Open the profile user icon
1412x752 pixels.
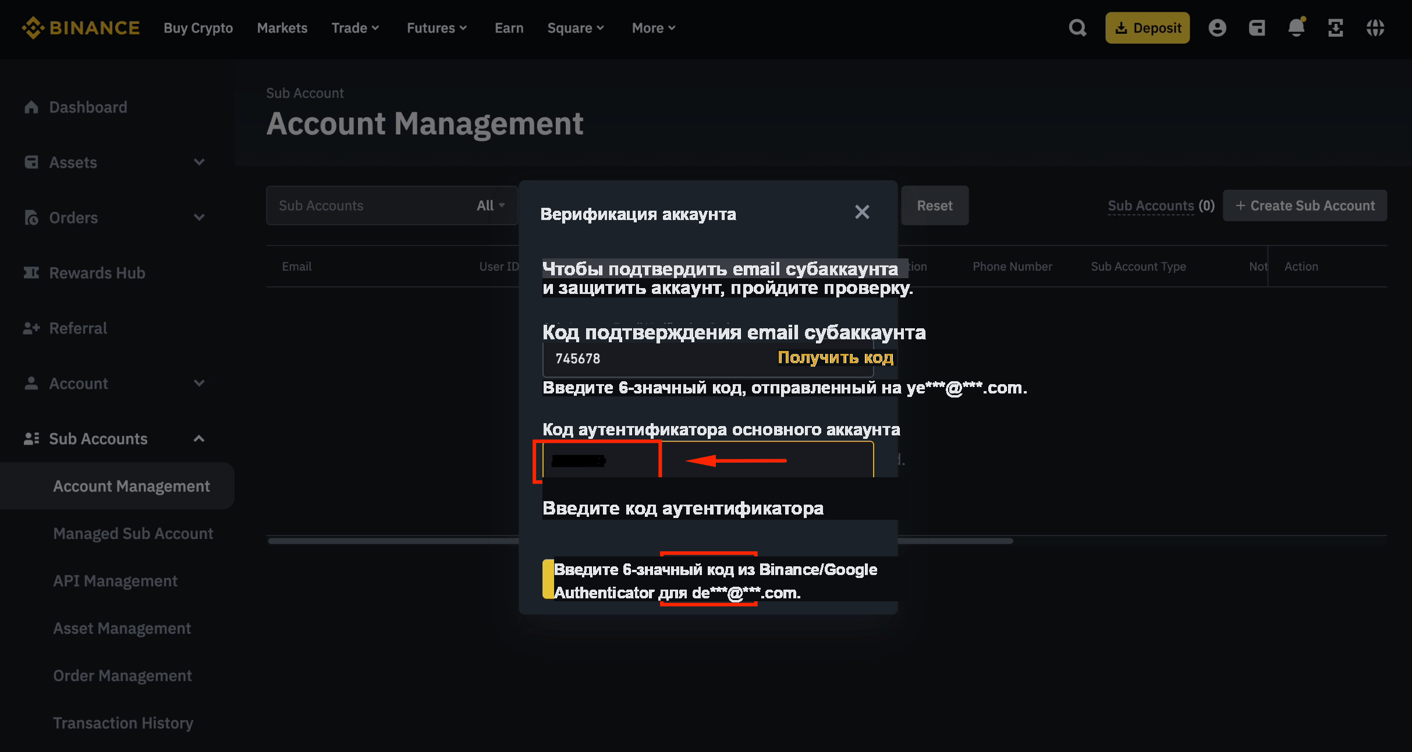(x=1217, y=28)
